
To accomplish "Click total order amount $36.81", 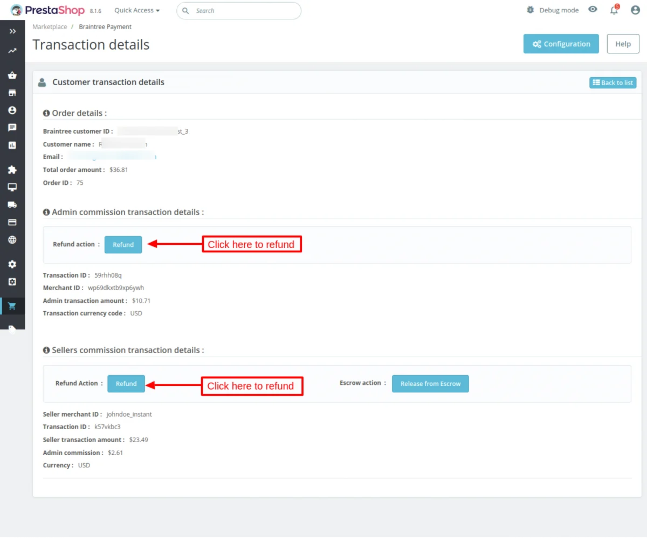I will point(119,170).
